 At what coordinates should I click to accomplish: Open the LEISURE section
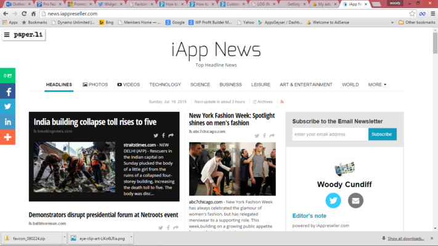(261, 84)
